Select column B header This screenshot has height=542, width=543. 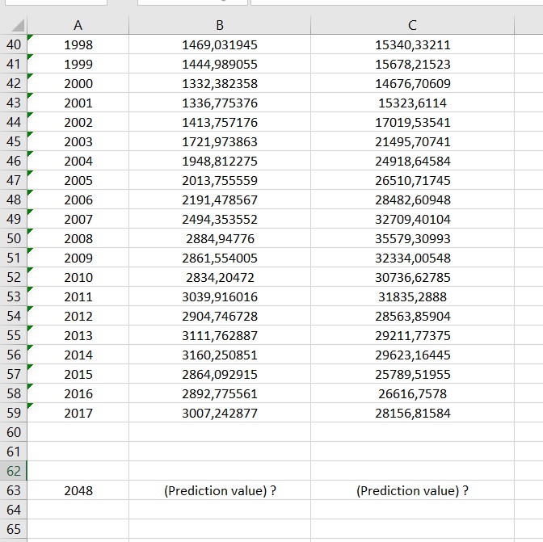click(220, 26)
